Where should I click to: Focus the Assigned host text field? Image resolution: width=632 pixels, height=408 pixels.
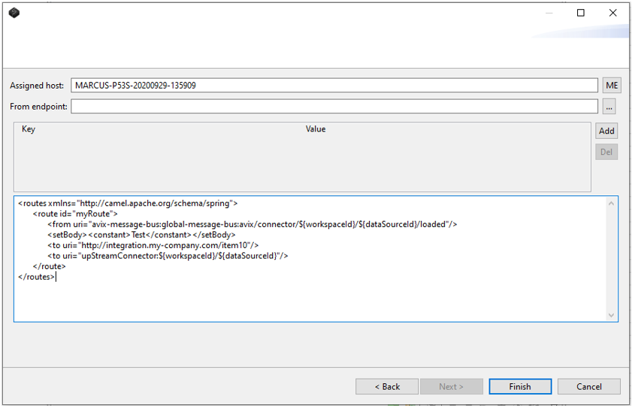click(x=334, y=86)
